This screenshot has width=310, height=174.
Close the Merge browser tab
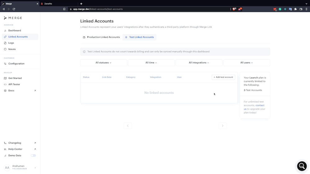(x=38, y=4)
